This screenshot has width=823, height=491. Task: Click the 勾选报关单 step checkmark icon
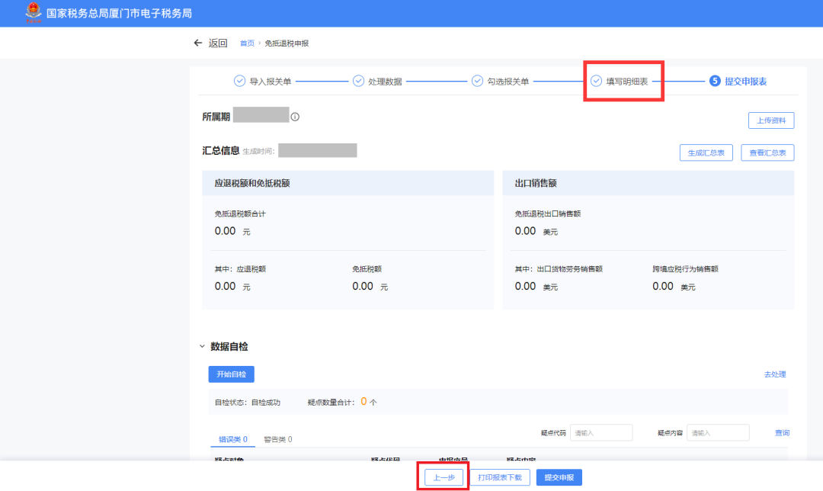[x=477, y=81]
